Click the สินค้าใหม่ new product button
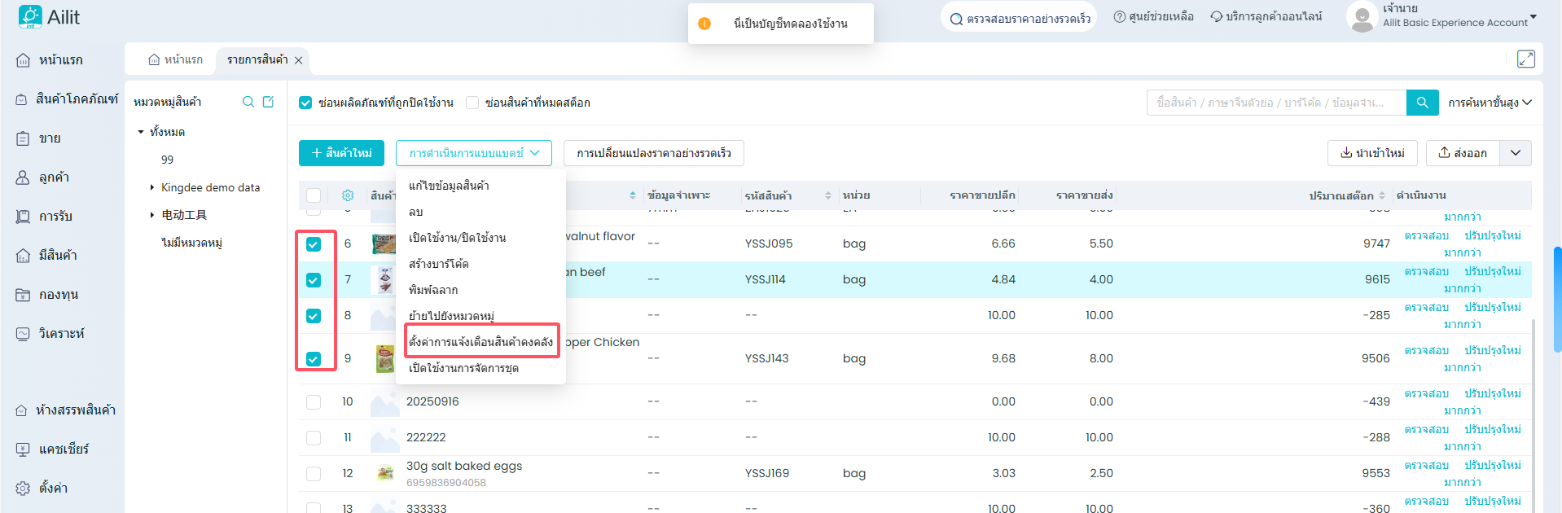 pyautogui.click(x=342, y=153)
